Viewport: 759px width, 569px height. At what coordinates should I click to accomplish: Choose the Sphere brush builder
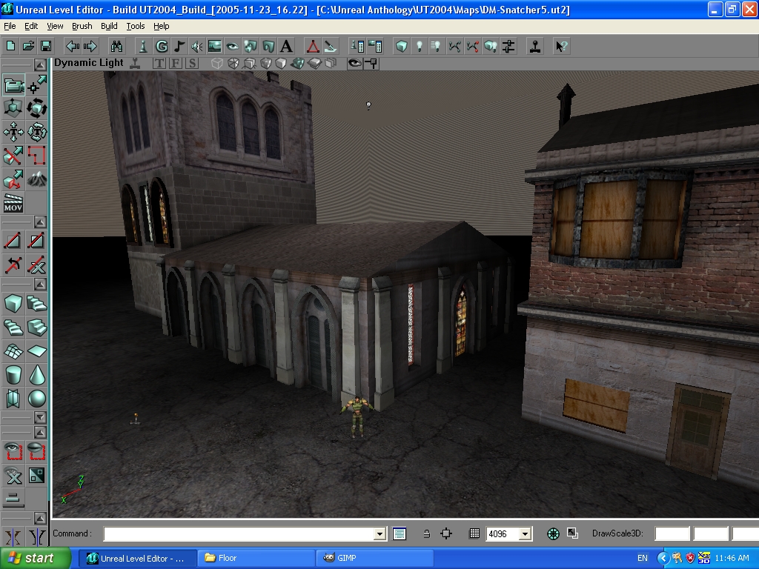tap(36, 399)
